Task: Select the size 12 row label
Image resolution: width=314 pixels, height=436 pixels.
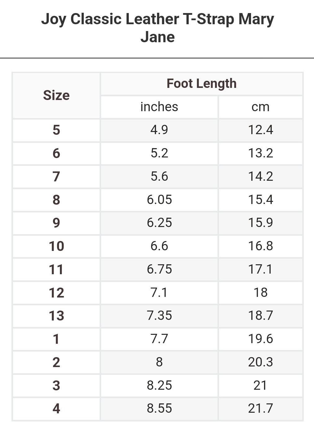Action: 56,293
